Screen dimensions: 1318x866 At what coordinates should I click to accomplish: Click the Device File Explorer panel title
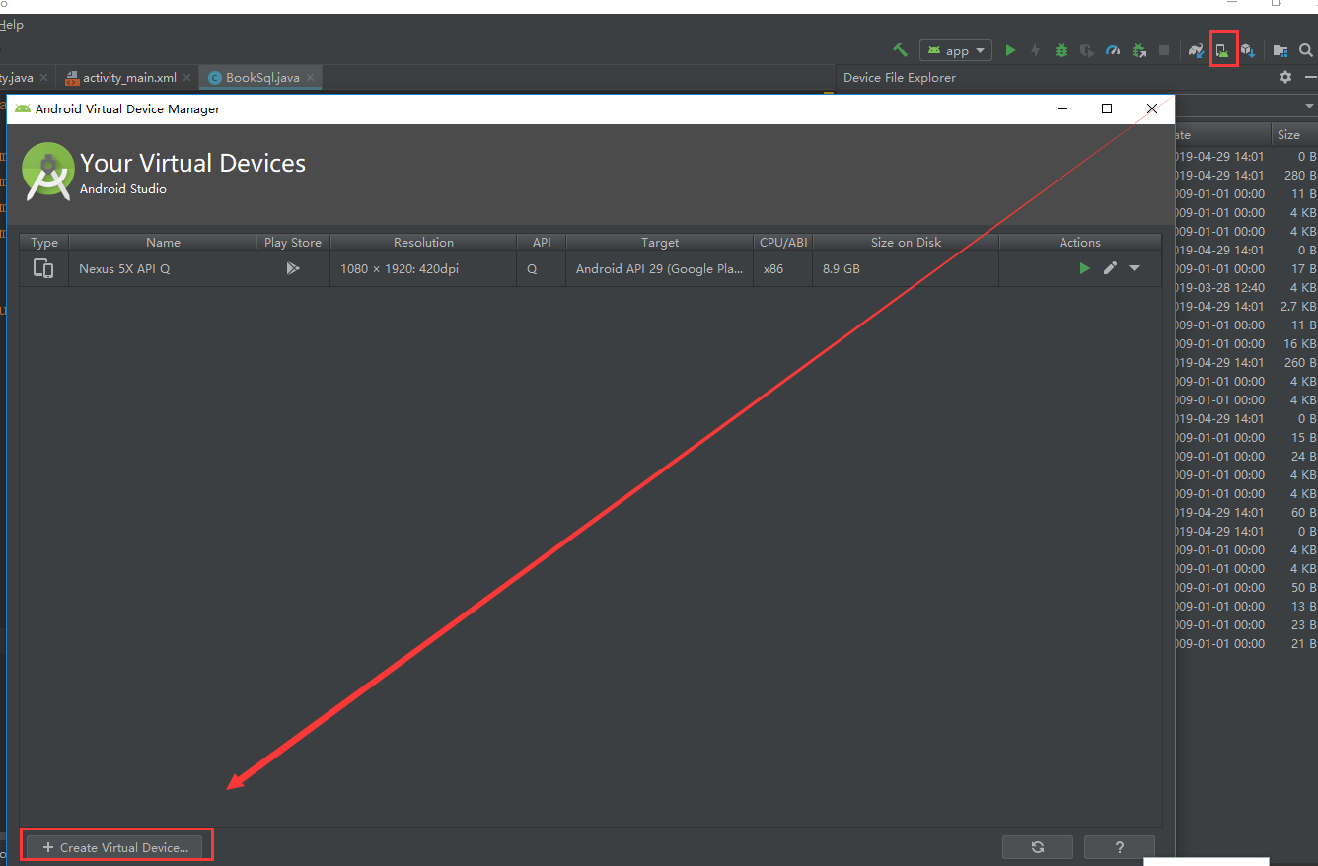click(900, 77)
